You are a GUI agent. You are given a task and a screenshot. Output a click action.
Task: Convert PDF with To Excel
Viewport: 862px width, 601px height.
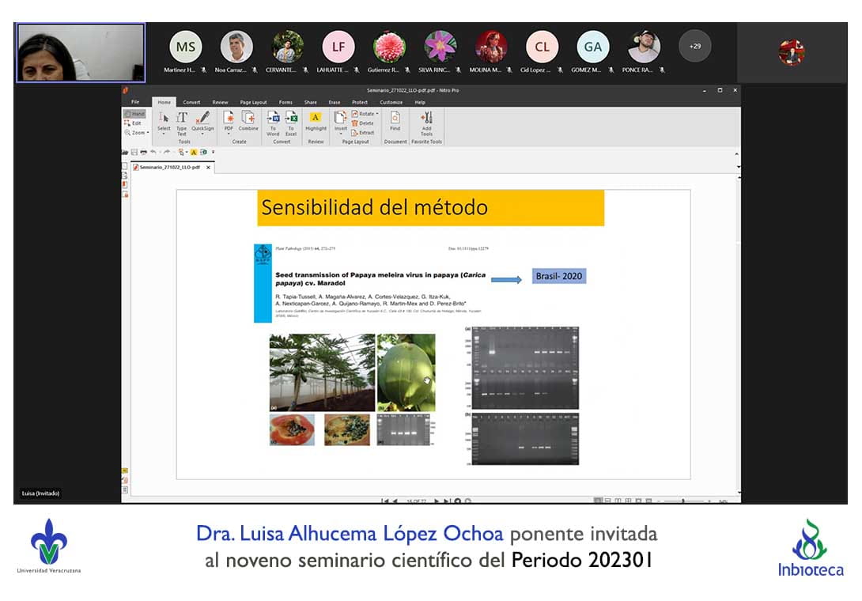[291, 121]
